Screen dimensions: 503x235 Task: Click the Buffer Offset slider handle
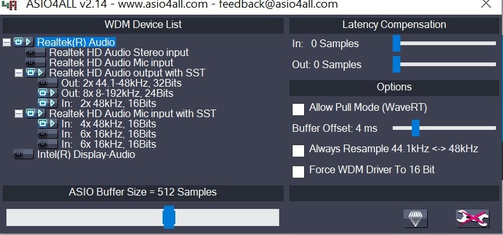416,128
